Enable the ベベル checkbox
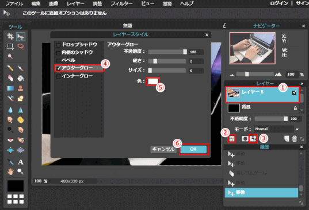Screen dimensions: 309x210 58,60
